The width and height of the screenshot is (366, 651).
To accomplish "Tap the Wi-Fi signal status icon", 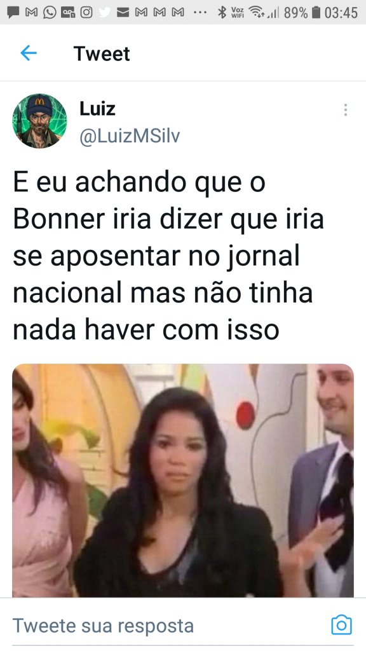I will pyautogui.click(x=257, y=13).
